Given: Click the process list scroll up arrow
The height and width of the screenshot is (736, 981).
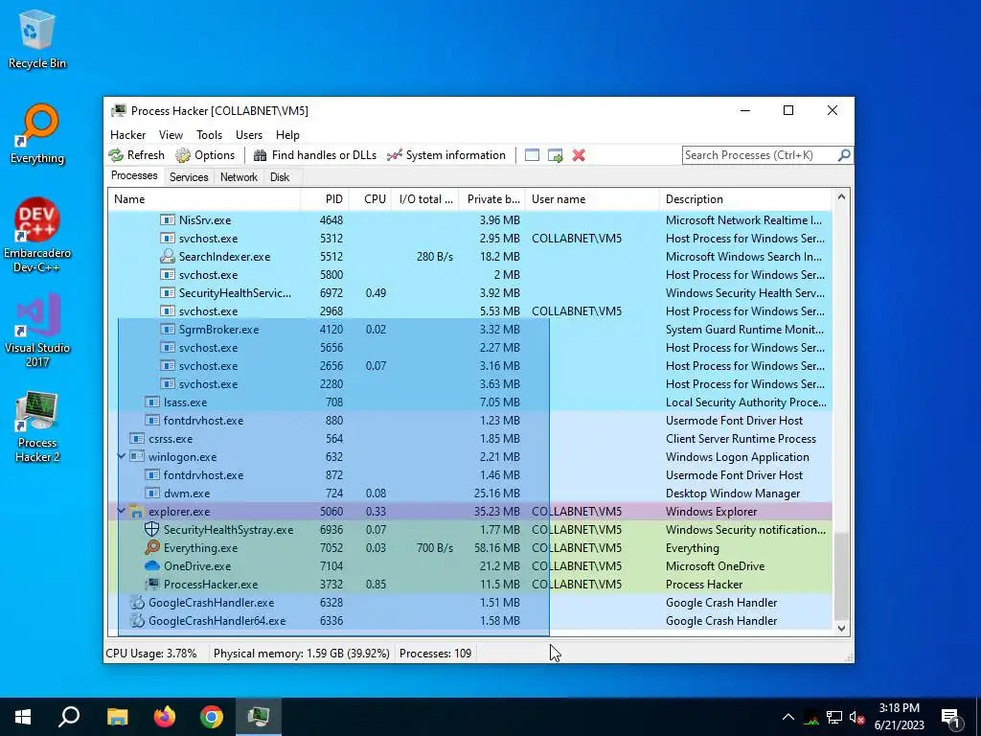Looking at the screenshot, I should (841, 196).
